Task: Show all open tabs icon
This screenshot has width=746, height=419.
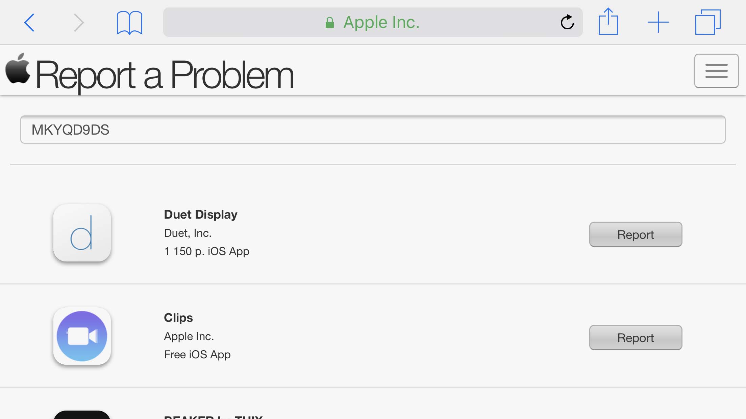Action: click(707, 22)
